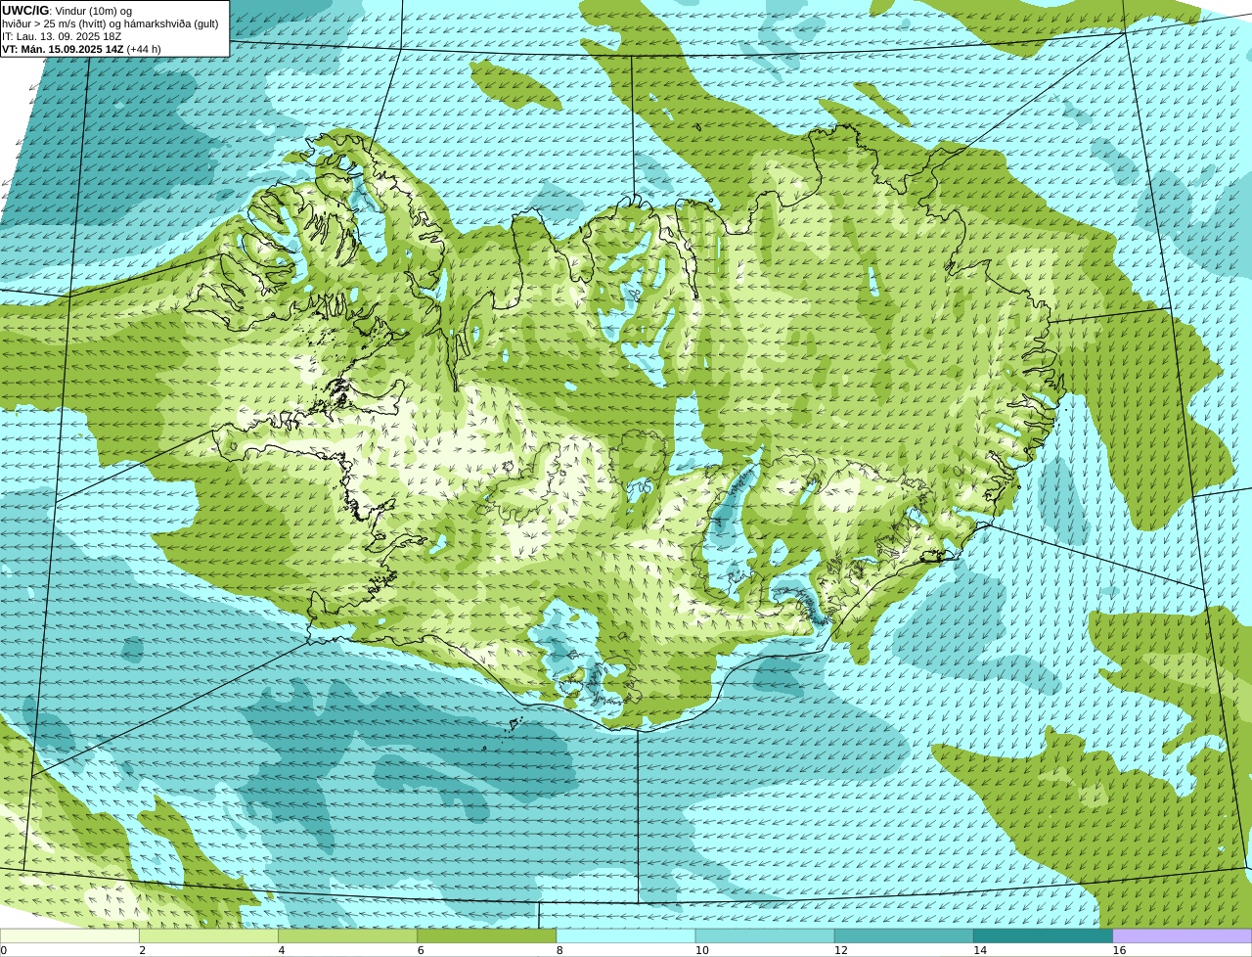Select the 10–12 m/s turquoise legend swatch
1252x957 pixels.
765,936
